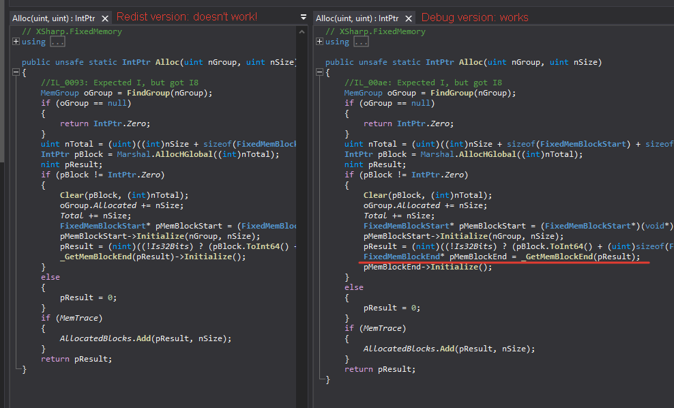Click the 'Redist version: doesn't work!' annotation
This screenshot has width=674, height=408.
[x=187, y=16]
